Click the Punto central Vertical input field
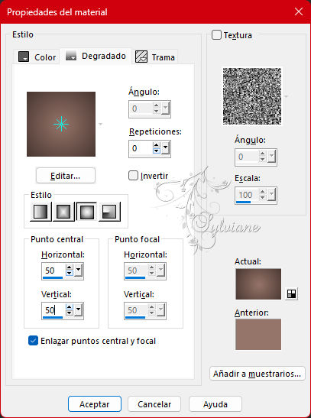Viewport: 311px width, 418px height. point(53,310)
